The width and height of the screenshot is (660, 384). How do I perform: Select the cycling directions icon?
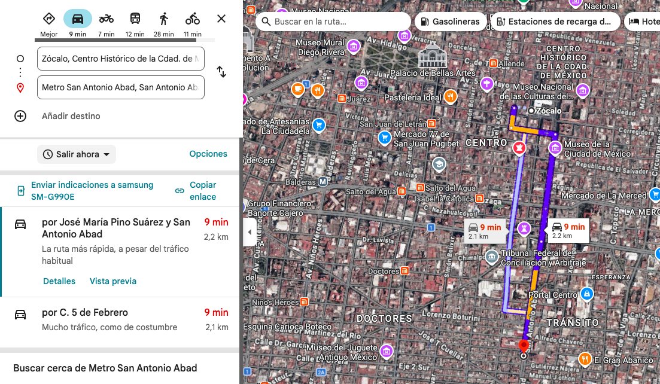tap(192, 18)
